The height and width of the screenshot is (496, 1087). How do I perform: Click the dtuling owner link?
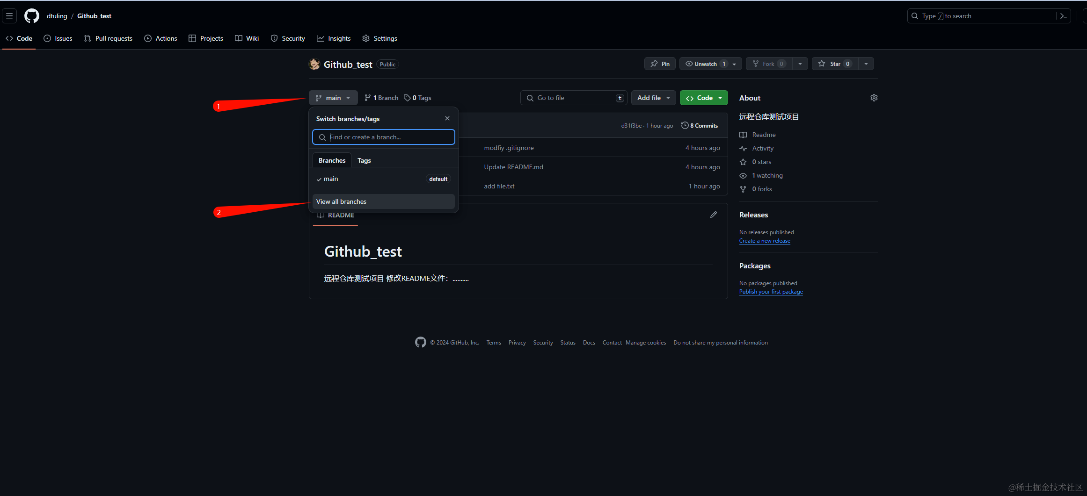[57, 16]
